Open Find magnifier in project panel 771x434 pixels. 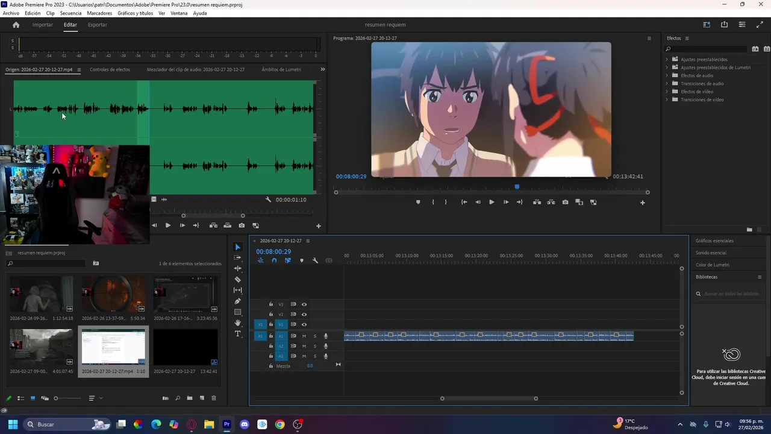pyautogui.click(x=178, y=398)
